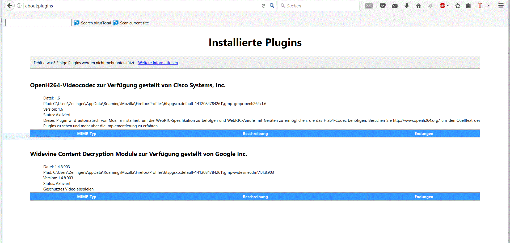This screenshot has width=510, height=243.
Task: Open the Weitere Informationen link
Action: (158, 63)
